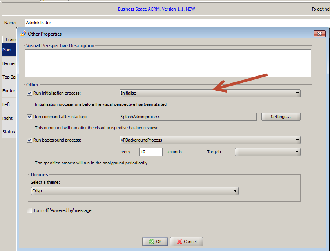The width and height of the screenshot is (330, 251).
Task: Expand the Target dropdown
Action: (268, 152)
